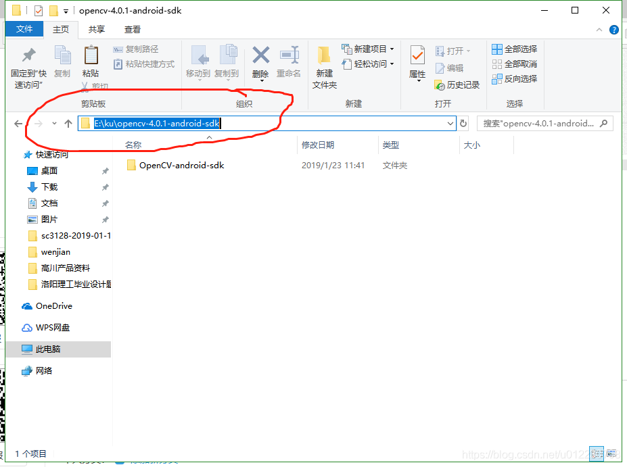
Task: Switch to the View (查看) tab
Action: point(133,30)
